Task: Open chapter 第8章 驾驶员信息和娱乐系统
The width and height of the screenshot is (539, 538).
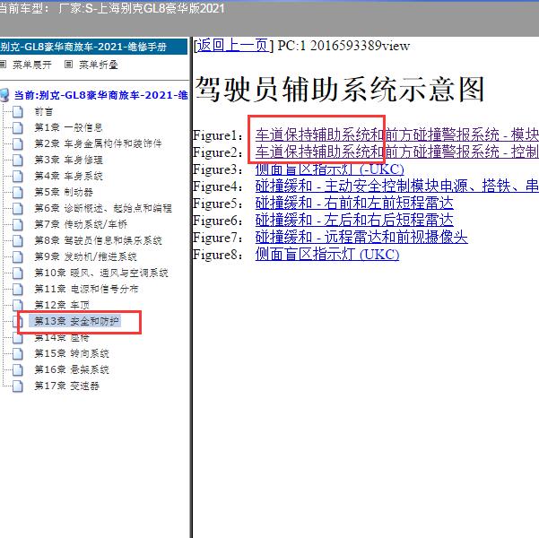Action: point(98,240)
